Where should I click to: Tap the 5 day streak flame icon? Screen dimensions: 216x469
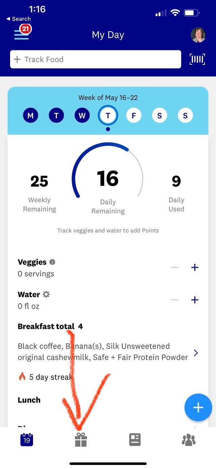[x=22, y=377]
